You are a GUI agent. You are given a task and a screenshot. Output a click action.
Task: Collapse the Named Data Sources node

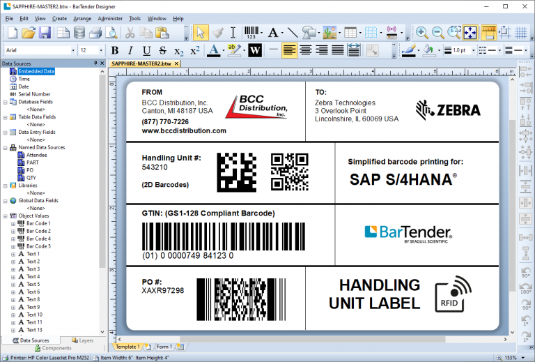[5, 148]
